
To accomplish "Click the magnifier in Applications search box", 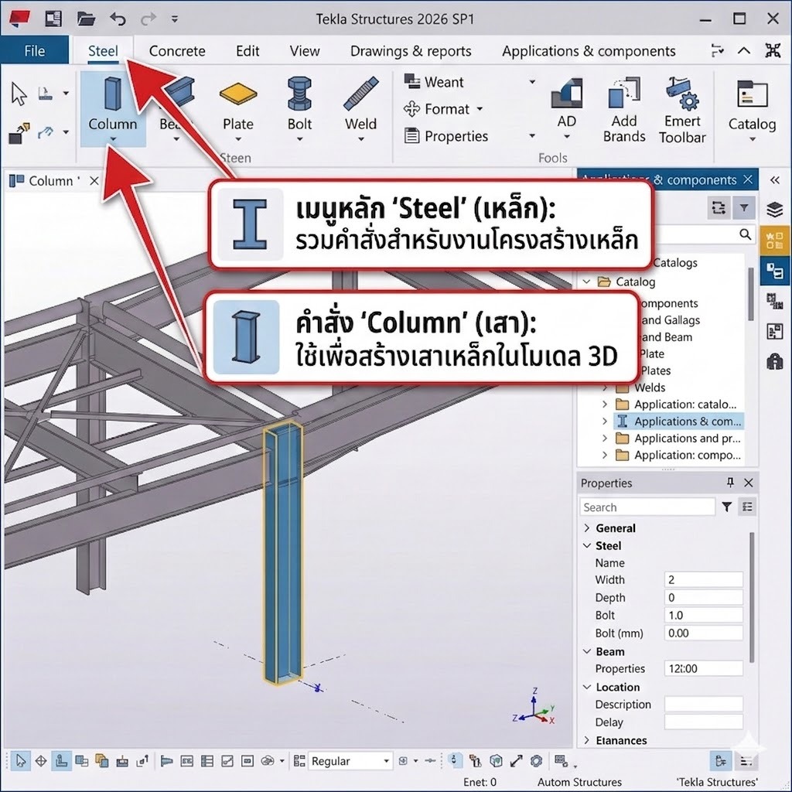I will coord(745,234).
